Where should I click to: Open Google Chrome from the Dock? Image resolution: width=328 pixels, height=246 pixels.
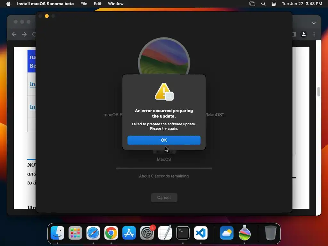pyautogui.click(x=111, y=233)
